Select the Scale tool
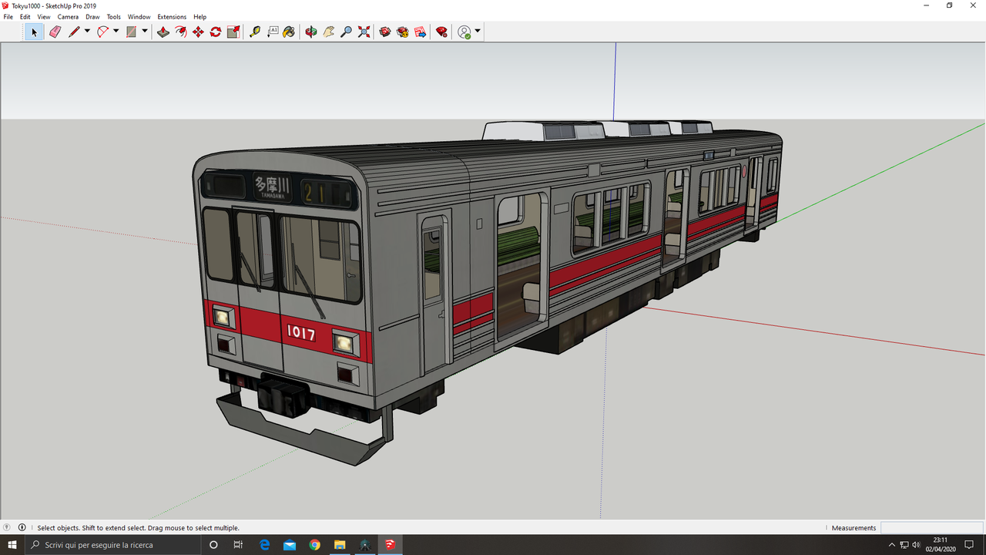 click(233, 32)
